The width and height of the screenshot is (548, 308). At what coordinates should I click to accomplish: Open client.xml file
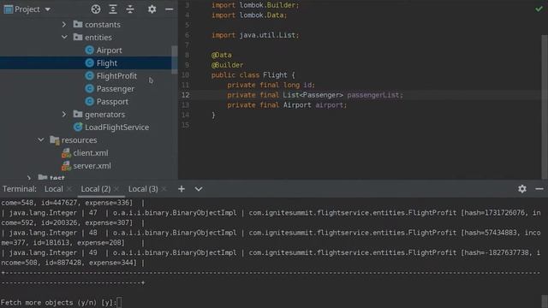click(x=91, y=153)
